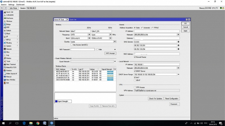Click inside the WiFi Password field
225x126 pixels.
tap(83, 49)
